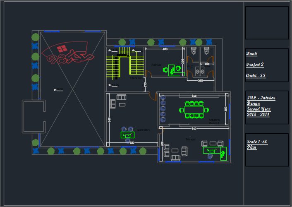Click the 0.00 level marker in the void
The width and height of the screenshot is (292, 207).
(59, 89)
